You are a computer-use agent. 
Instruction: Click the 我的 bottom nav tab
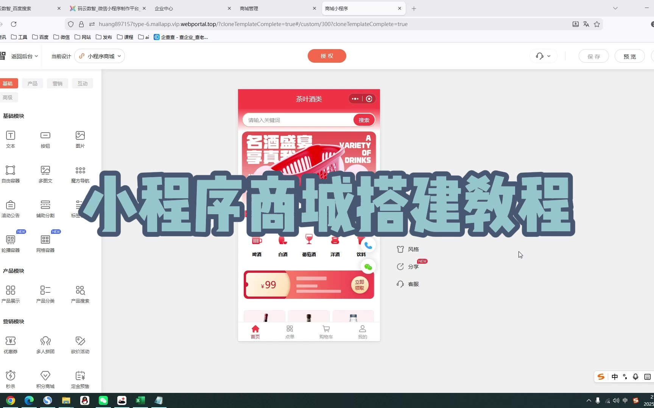point(363,332)
